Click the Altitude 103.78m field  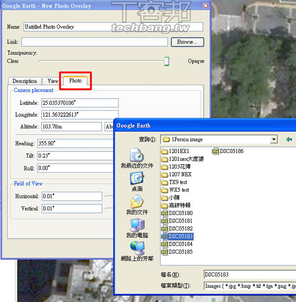[71, 126]
